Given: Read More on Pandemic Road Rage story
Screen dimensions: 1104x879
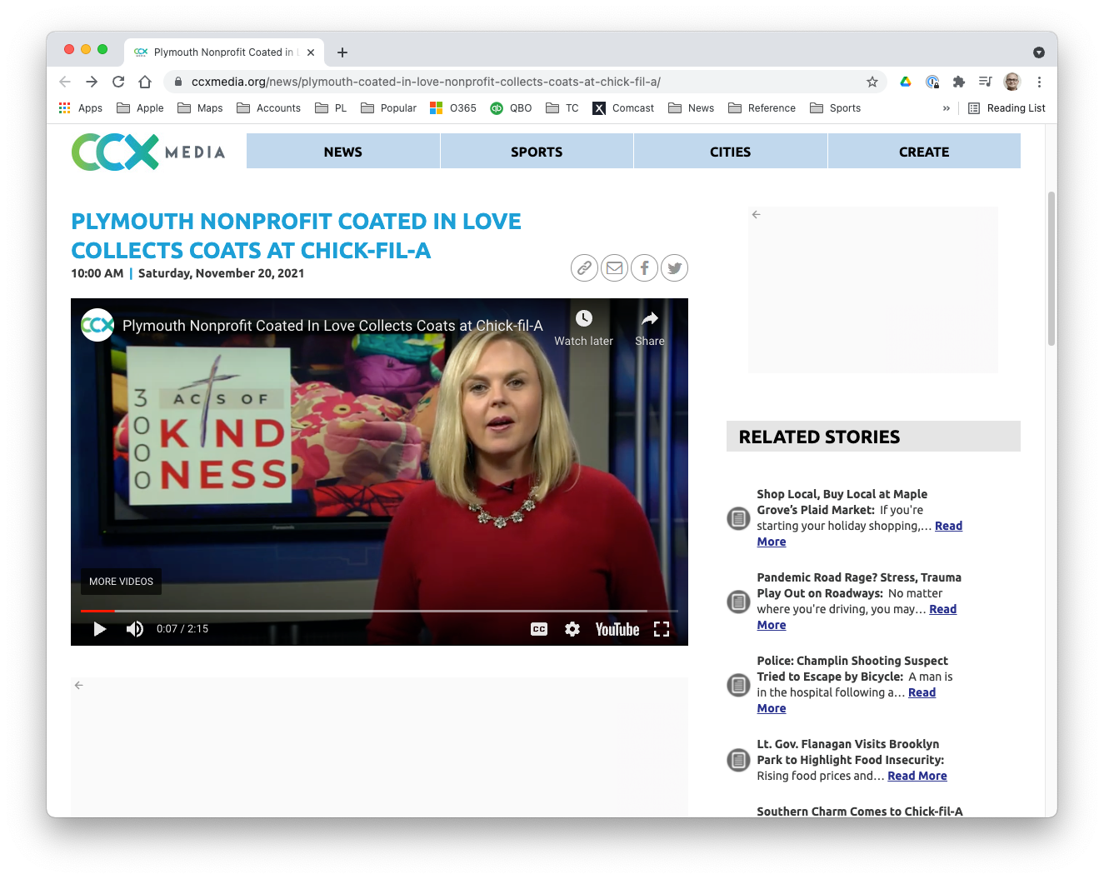Looking at the screenshot, I should pos(942,609).
